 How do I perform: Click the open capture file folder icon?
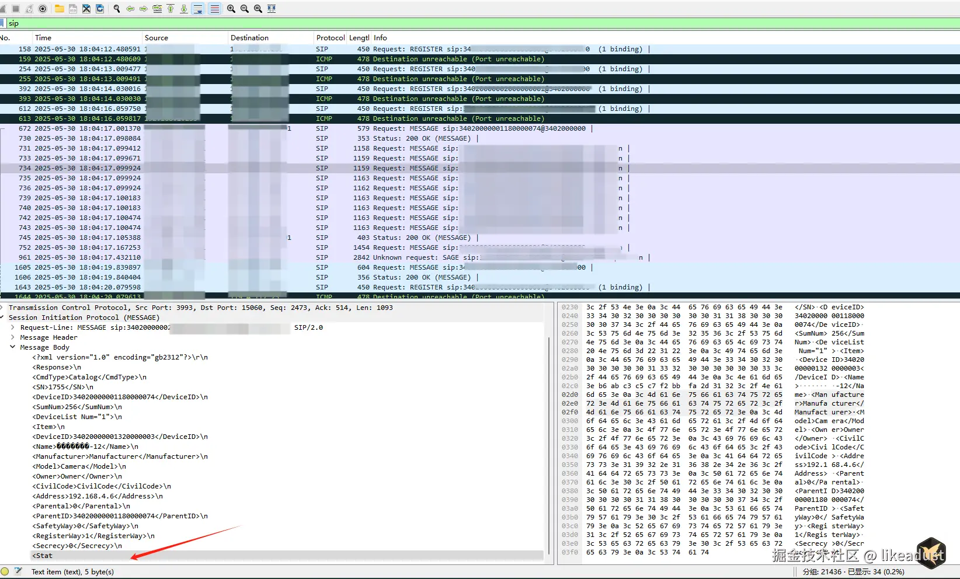tap(59, 9)
